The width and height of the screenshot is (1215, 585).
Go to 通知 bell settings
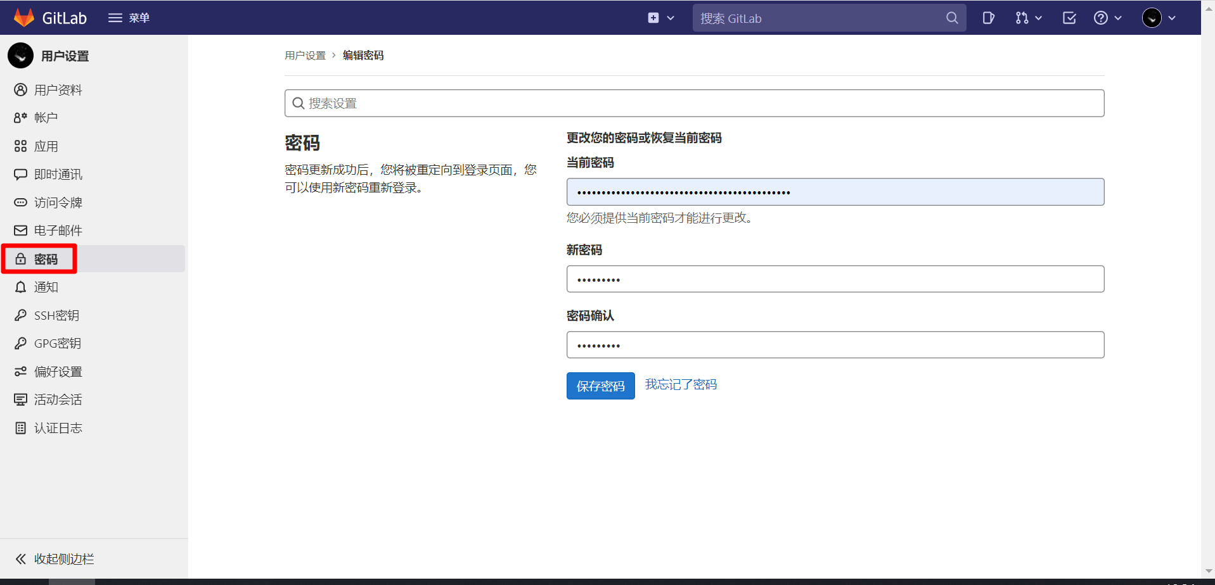point(46,287)
